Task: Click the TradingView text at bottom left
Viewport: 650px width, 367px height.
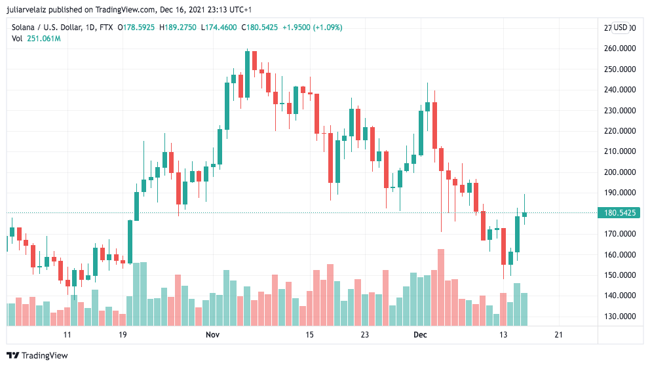Action: click(45, 355)
